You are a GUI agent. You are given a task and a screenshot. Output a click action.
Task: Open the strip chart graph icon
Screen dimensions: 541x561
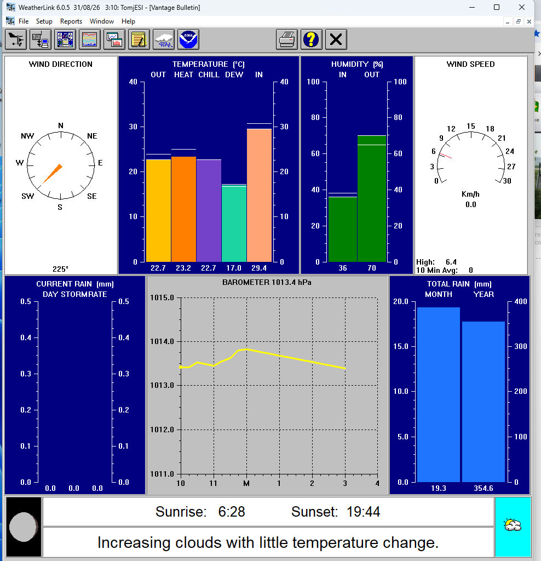click(x=89, y=39)
